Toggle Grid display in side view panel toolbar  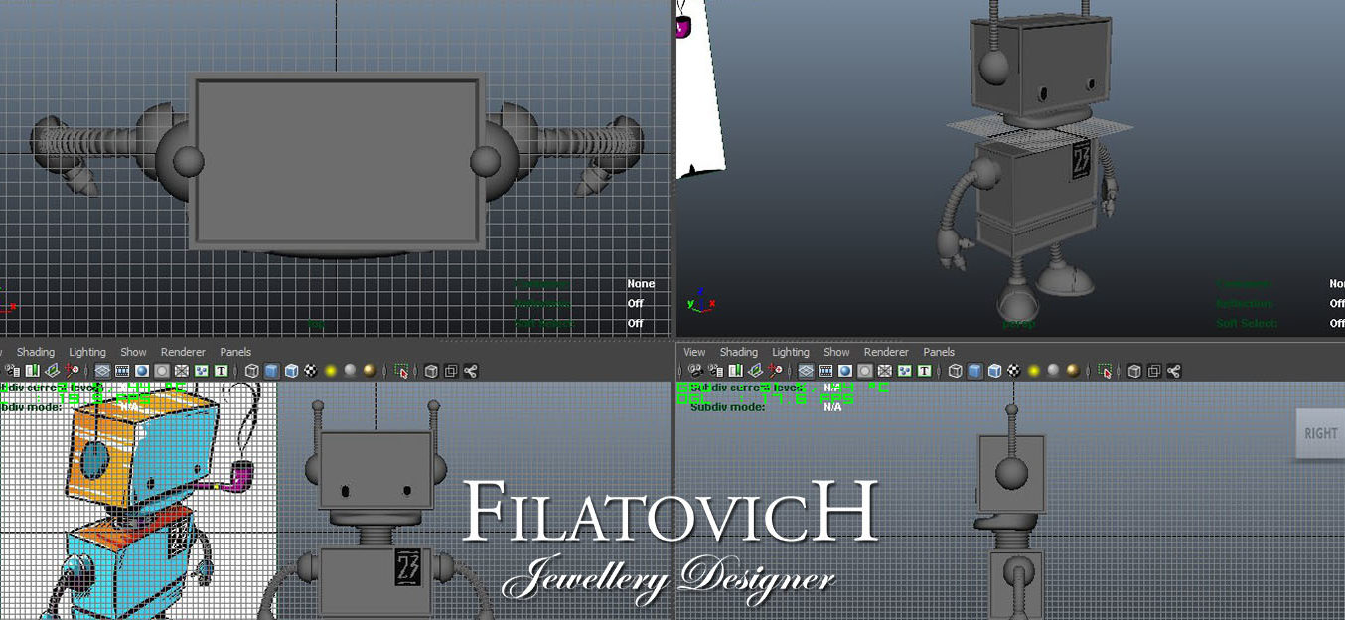tap(806, 371)
